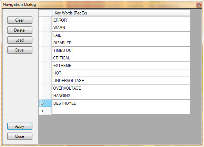Select the OVERVOLTAGE keyword cell

(121, 88)
